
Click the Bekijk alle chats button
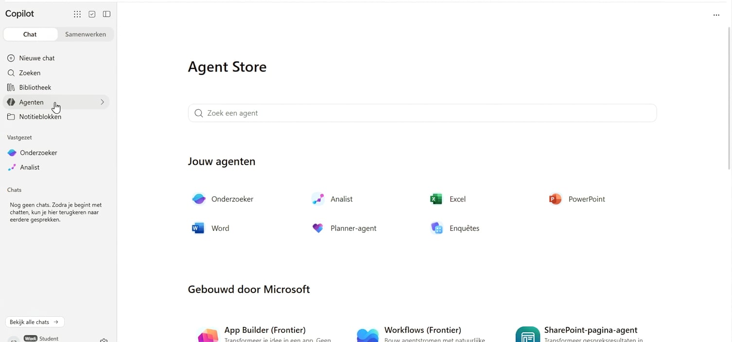pos(35,322)
